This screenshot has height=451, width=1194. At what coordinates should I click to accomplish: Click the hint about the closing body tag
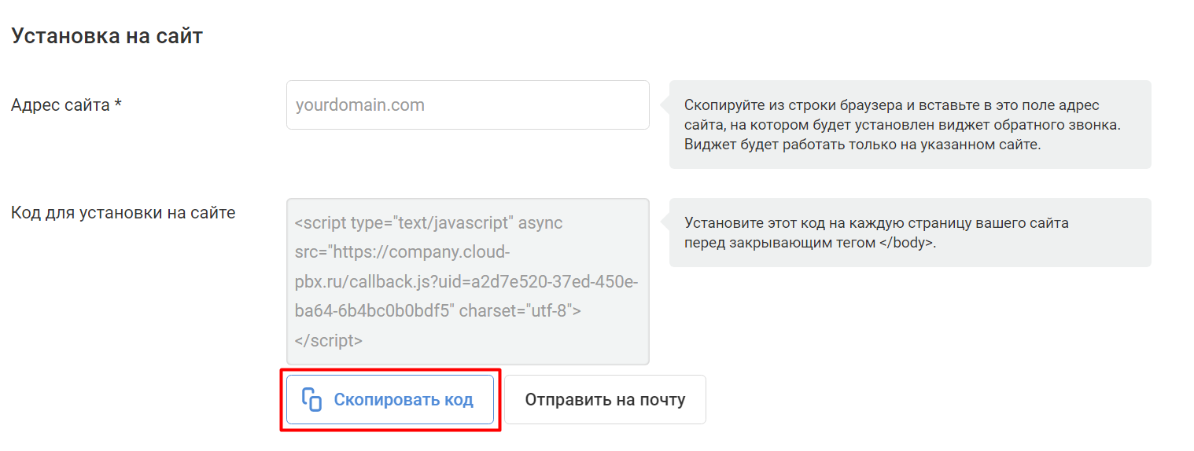pos(910,233)
